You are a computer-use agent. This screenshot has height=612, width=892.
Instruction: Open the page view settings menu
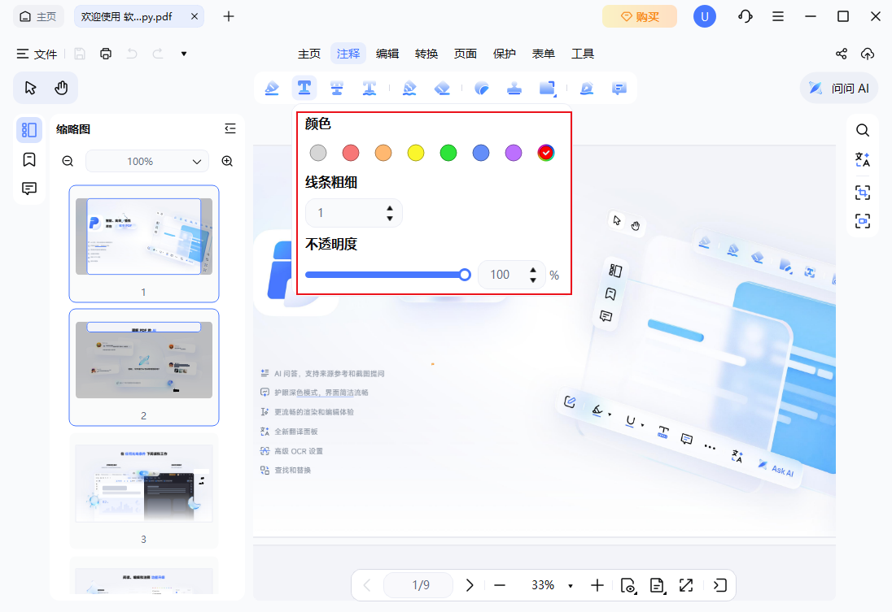click(x=628, y=585)
